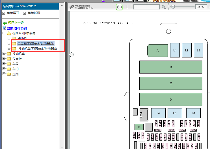210x149 pixels.
Task: Click the green back arrow icon
Action: [x=5, y=23]
